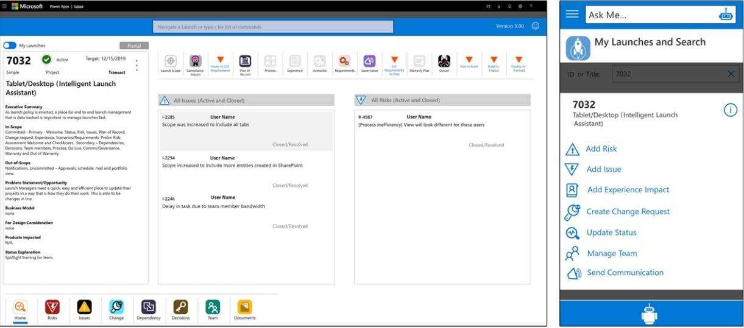
Task: Select Create Change Request
Action: (x=628, y=212)
